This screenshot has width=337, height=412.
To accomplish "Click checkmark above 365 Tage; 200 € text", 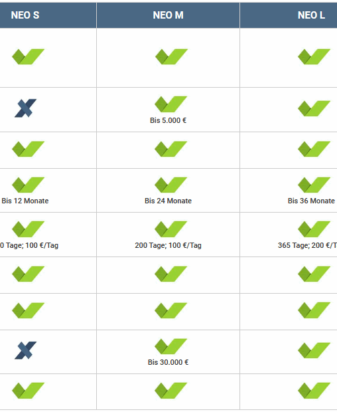I will click(x=314, y=229).
